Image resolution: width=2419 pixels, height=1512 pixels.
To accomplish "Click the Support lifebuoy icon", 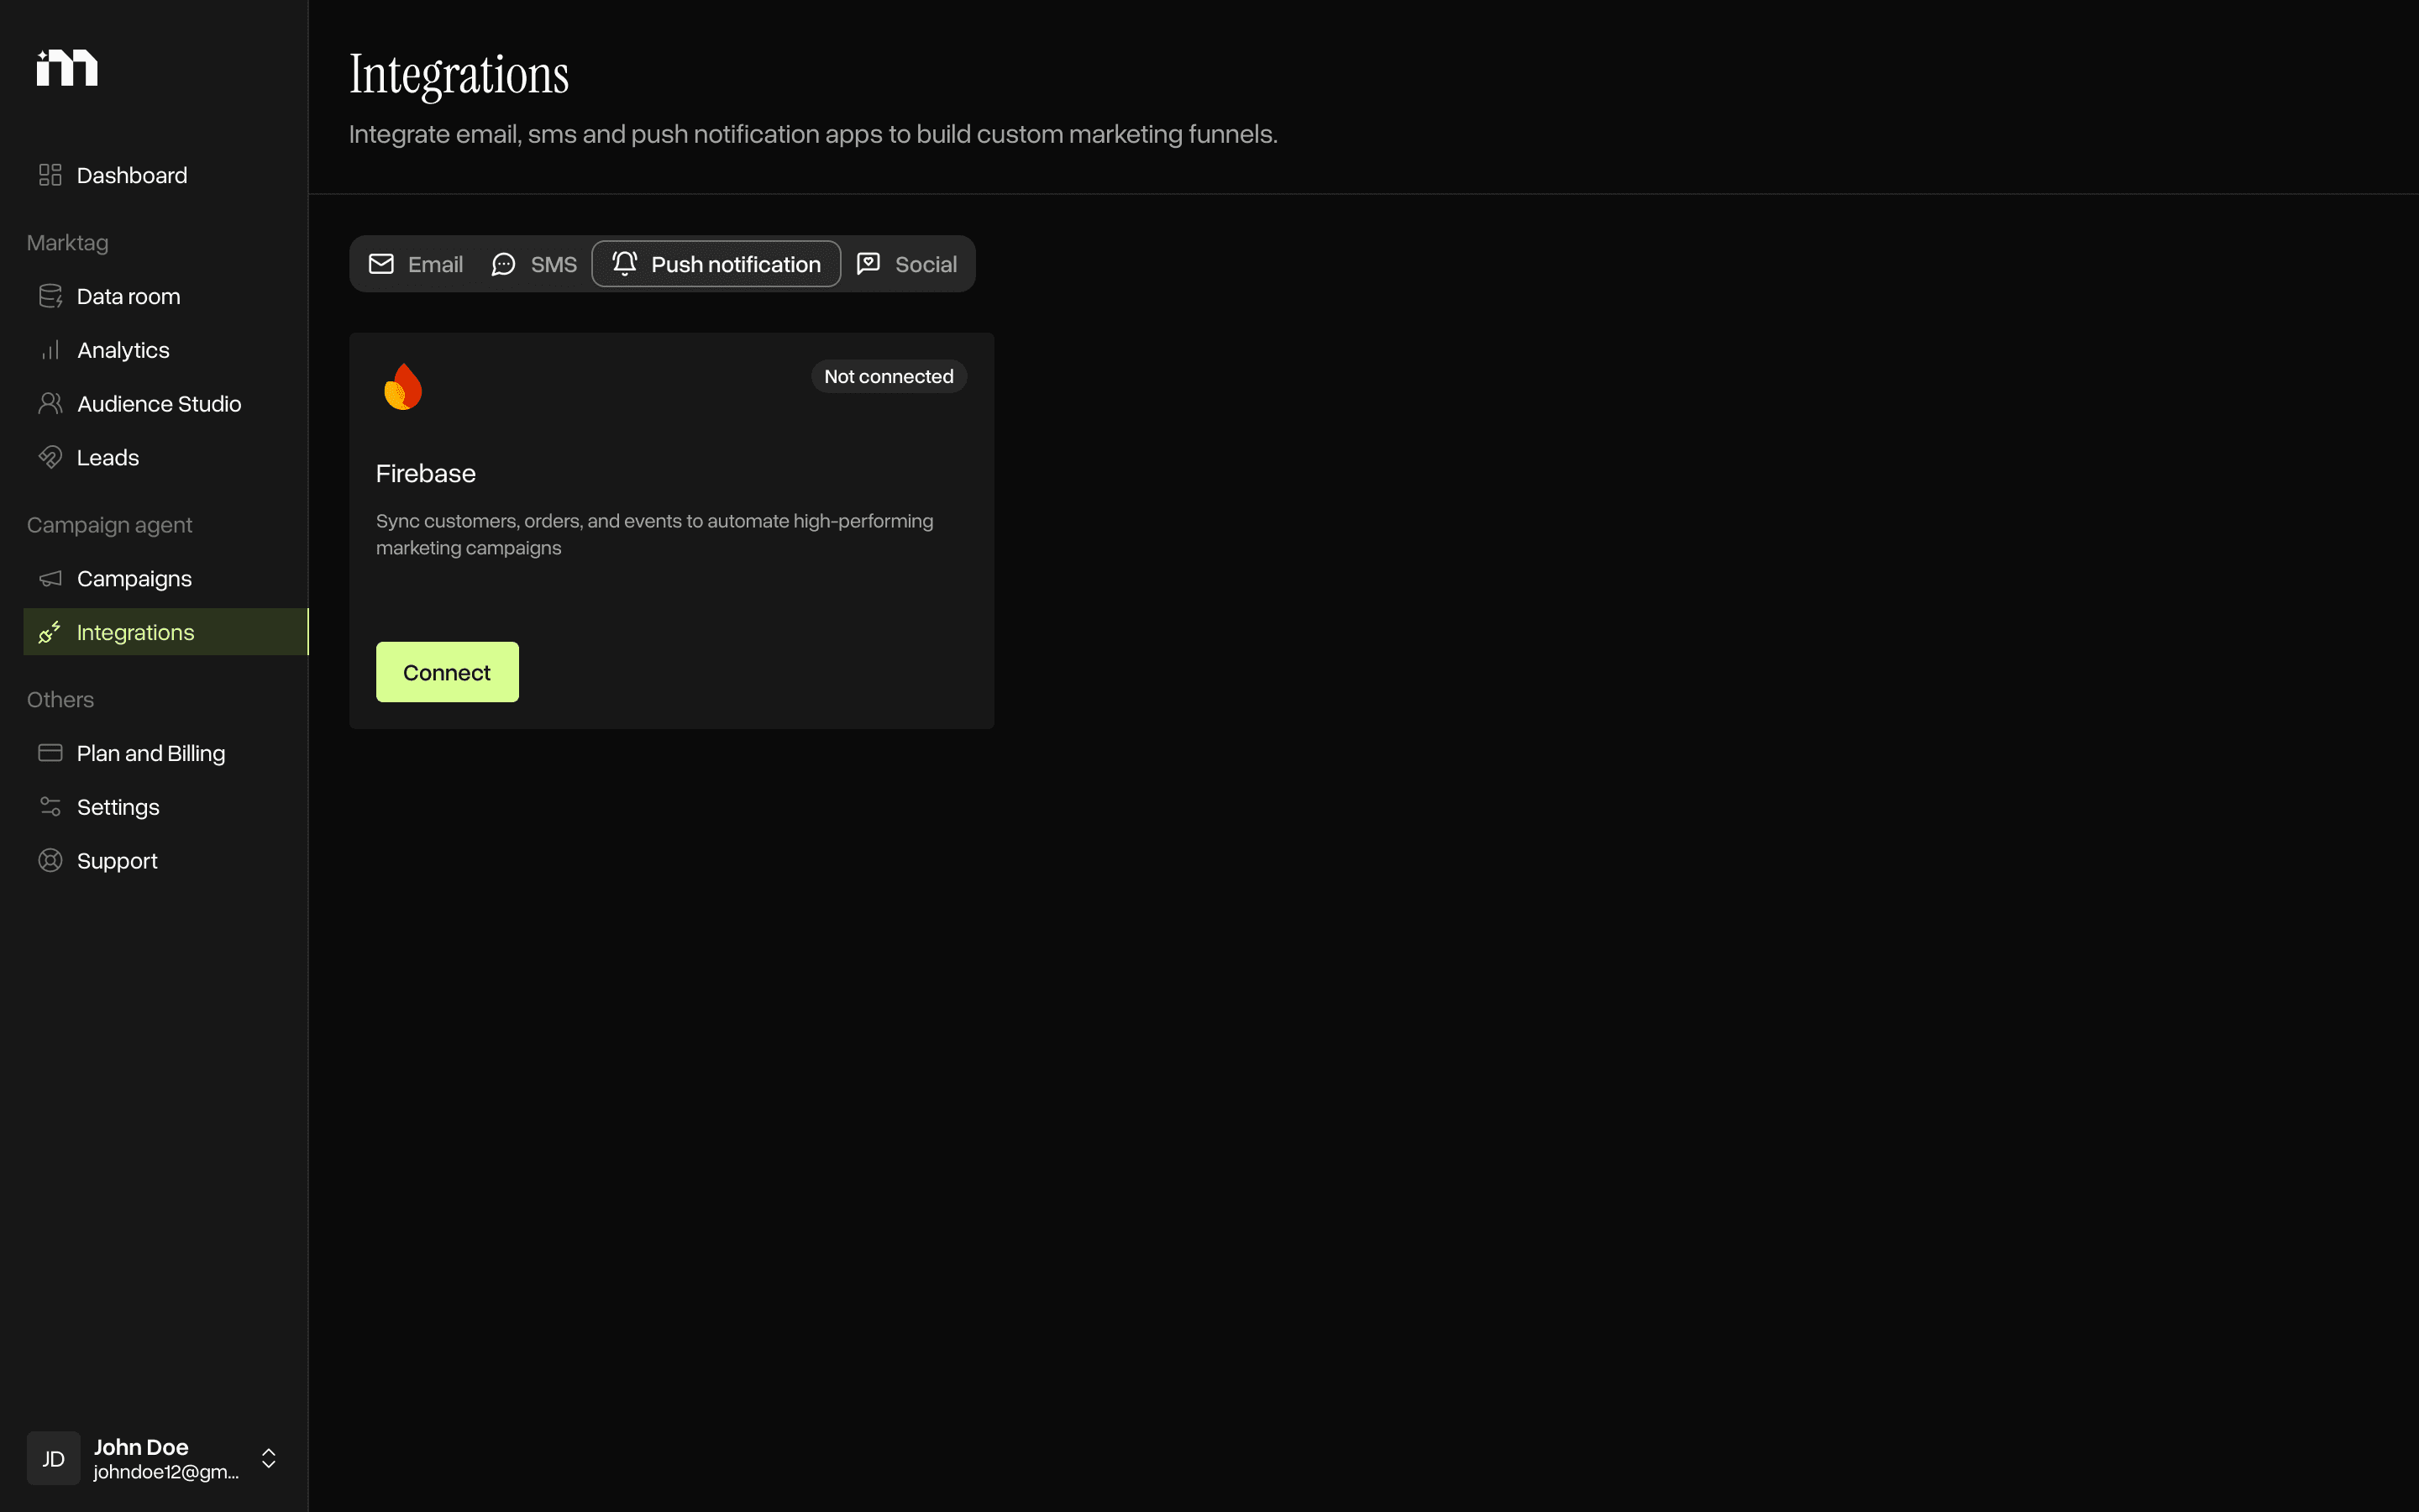I will (x=50, y=860).
